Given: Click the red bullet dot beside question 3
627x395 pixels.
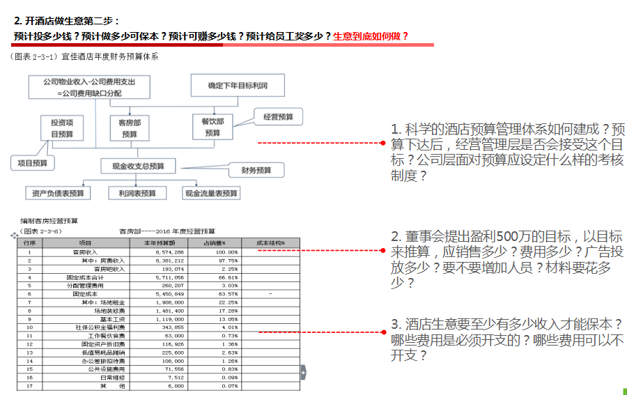Looking at the screenshot, I should tap(382, 332).
